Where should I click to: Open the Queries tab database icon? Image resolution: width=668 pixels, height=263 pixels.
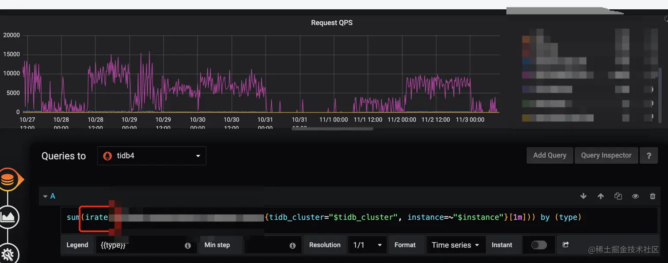[8, 180]
